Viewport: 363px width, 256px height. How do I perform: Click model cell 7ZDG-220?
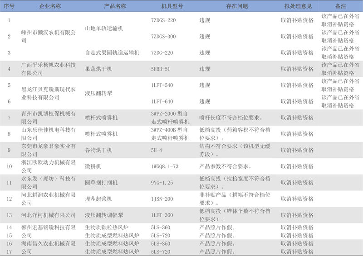(x=162, y=53)
